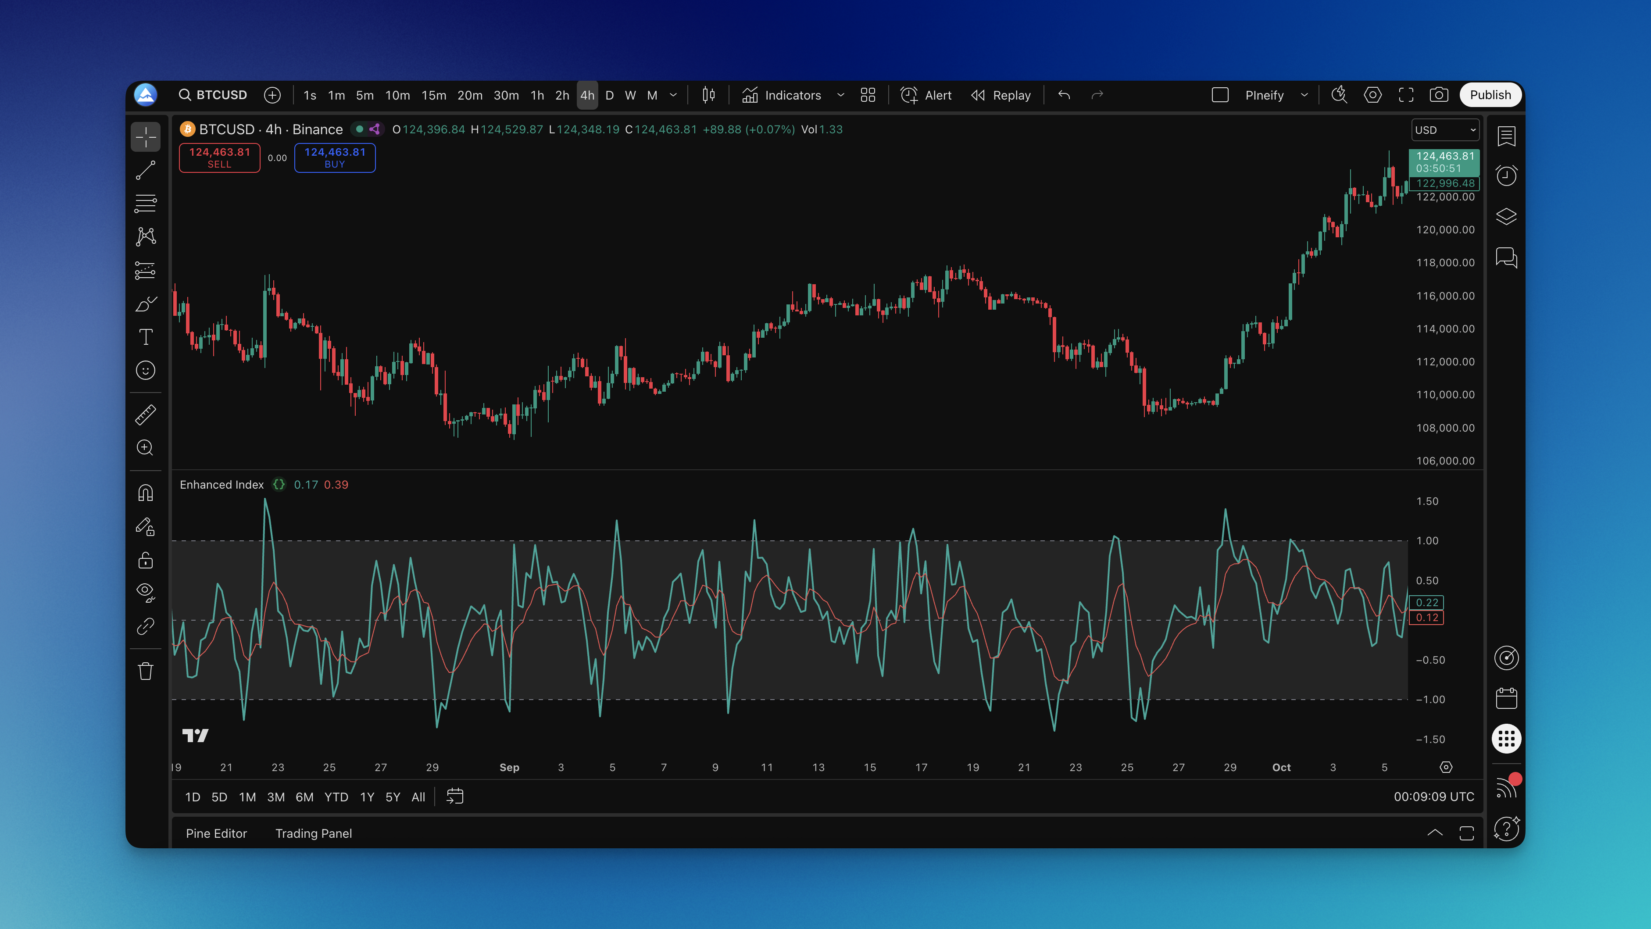Toggle hide all drawings eye icon
Viewport: 1651px width, 929px height.
(x=146, y=591)
